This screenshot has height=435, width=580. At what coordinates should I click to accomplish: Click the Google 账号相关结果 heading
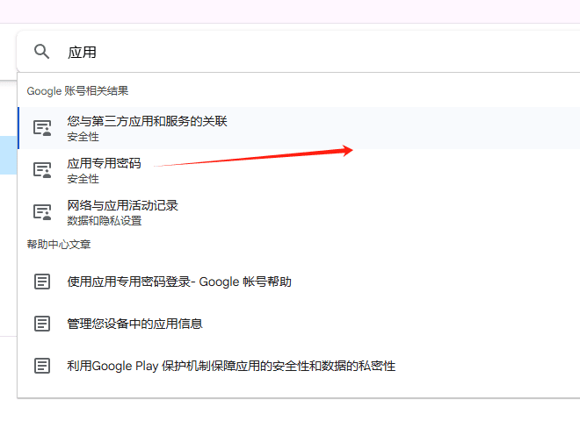pos(77,91)
